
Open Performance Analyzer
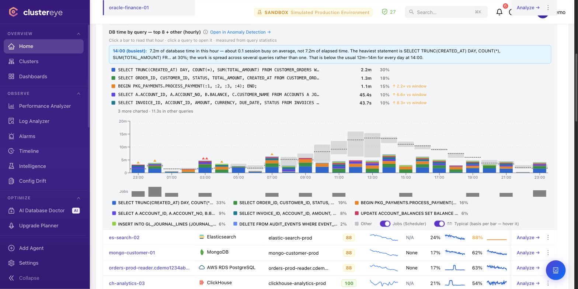[x=43, y=106]
